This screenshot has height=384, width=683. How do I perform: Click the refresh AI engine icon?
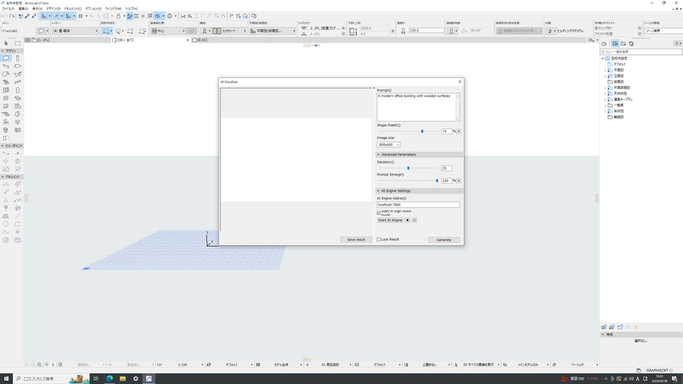click(x=414, y=220)
